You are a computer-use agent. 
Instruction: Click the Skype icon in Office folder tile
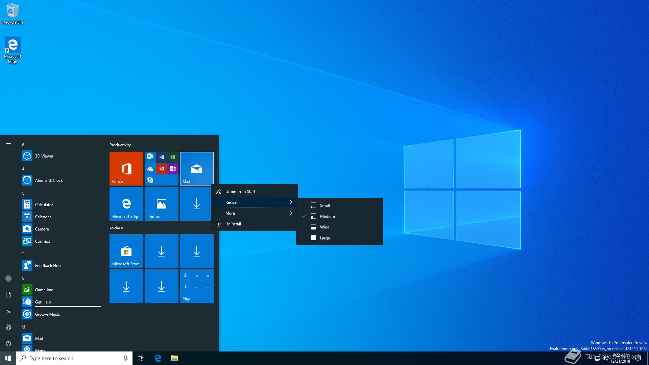(150, 180)
